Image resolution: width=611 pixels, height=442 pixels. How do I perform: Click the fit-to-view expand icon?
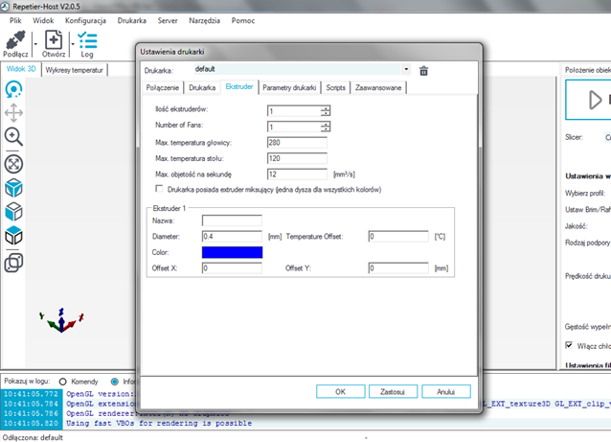point(13,164)
